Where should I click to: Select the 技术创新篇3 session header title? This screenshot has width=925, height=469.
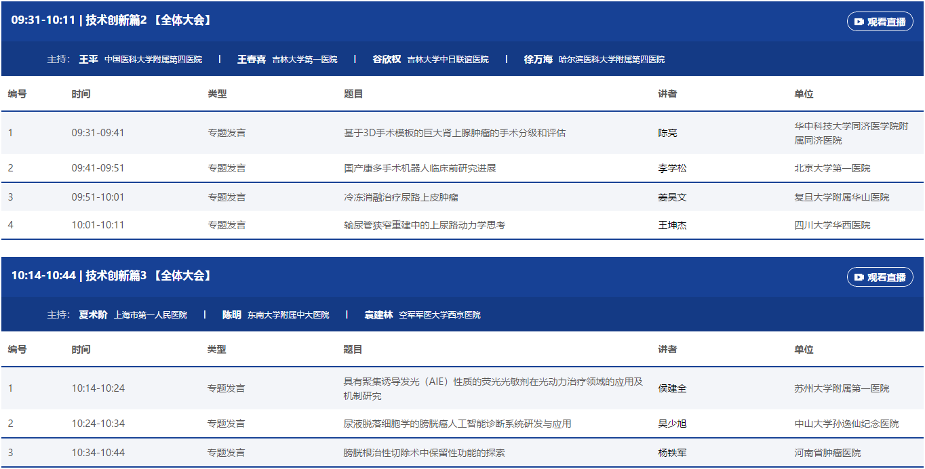113,276
